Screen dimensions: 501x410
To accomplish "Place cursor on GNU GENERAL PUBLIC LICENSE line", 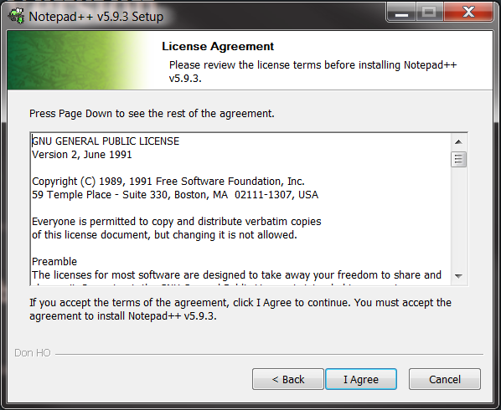I will [106, 141].
